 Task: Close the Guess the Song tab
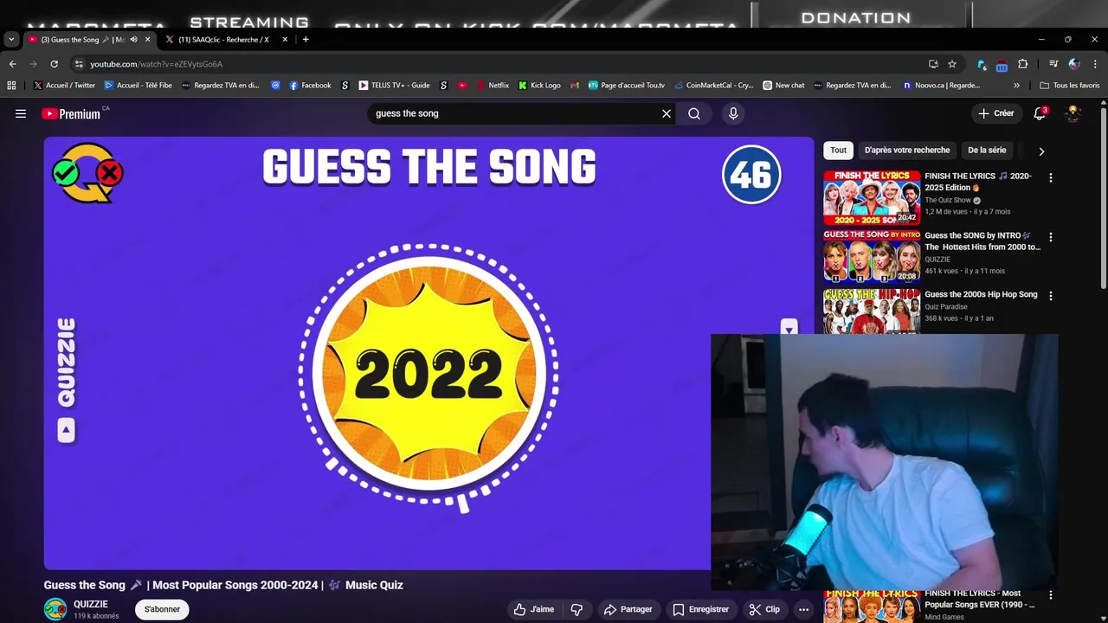click(147, 39)
